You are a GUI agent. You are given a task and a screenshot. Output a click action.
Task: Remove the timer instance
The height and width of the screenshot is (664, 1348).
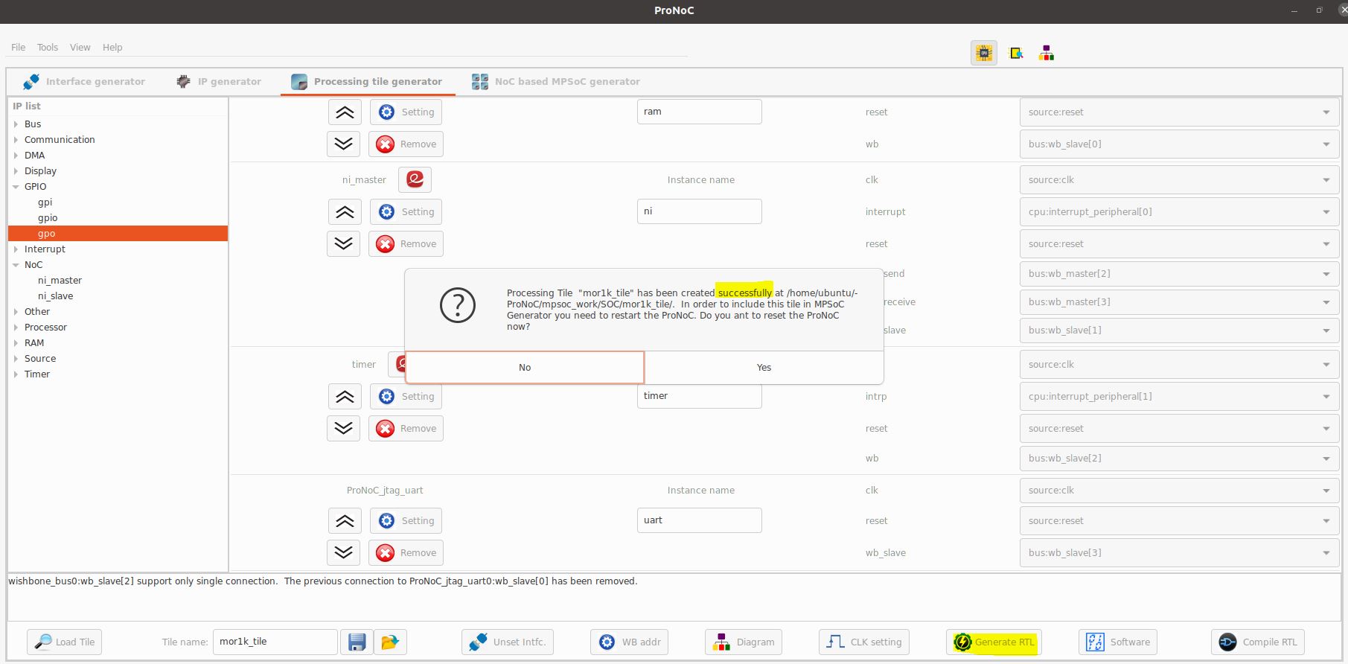tap(406, 428)
